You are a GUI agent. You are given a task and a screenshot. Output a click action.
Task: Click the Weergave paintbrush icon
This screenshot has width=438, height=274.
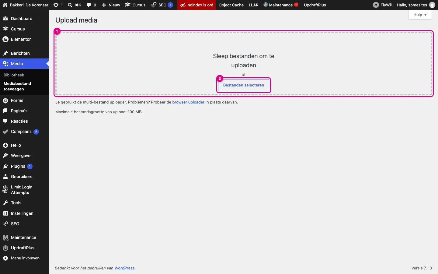pos(5,156)
